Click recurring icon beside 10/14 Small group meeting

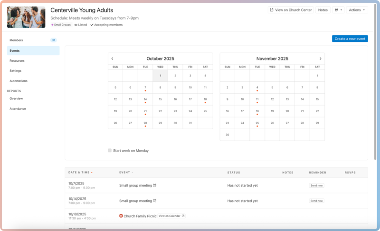click(x=155, y=201)
